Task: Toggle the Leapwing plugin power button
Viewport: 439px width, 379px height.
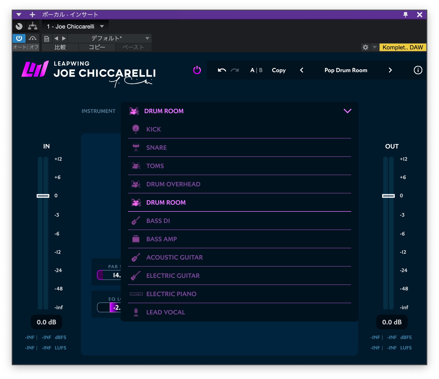Action: [x=197, y=70]
